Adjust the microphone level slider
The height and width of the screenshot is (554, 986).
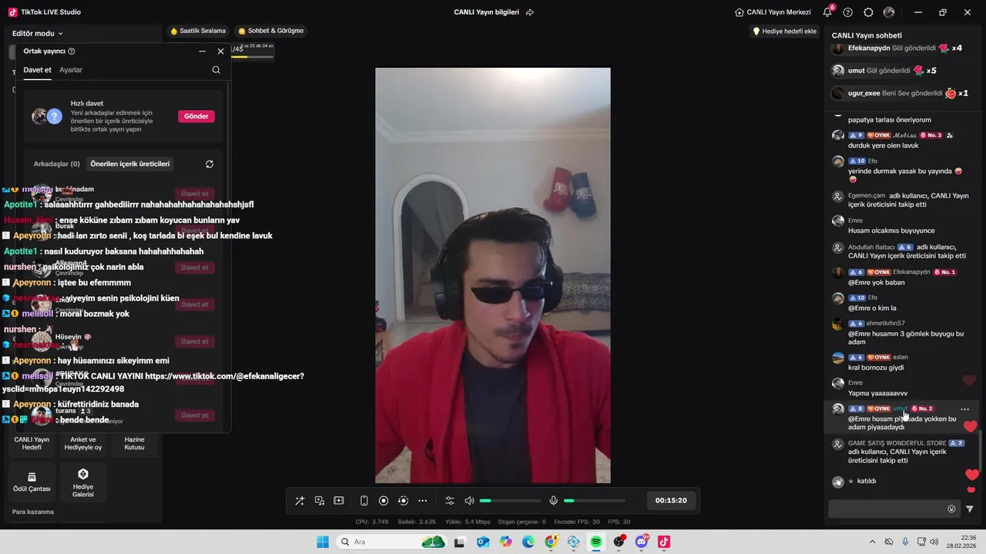click(x=594, y=501)
